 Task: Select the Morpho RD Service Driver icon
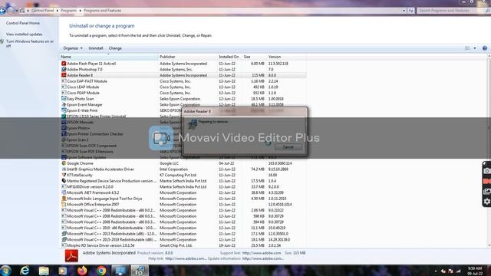point(64,245)
